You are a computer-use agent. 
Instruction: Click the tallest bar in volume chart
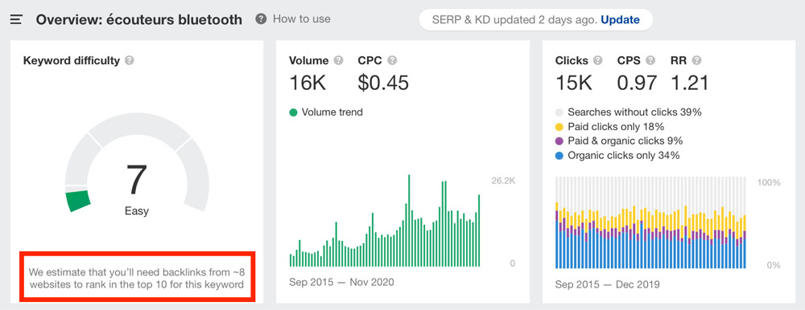(409, 221)
